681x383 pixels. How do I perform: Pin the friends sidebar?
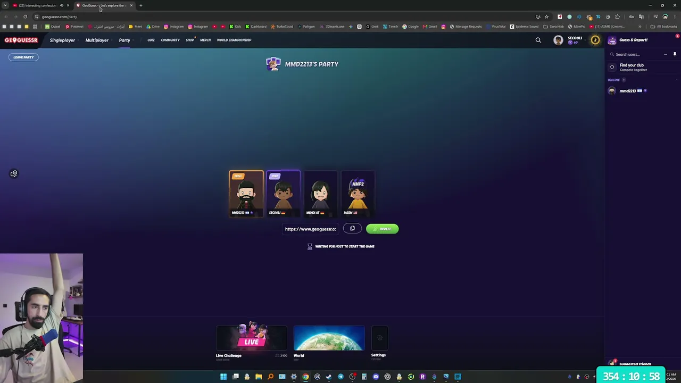pyautogui.click(x=675, y=54)
